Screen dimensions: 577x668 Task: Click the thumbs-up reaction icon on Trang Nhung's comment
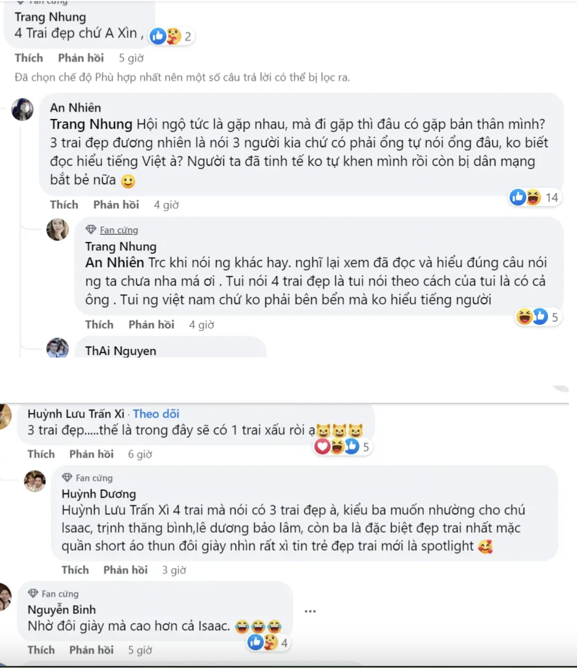point(158,37)
